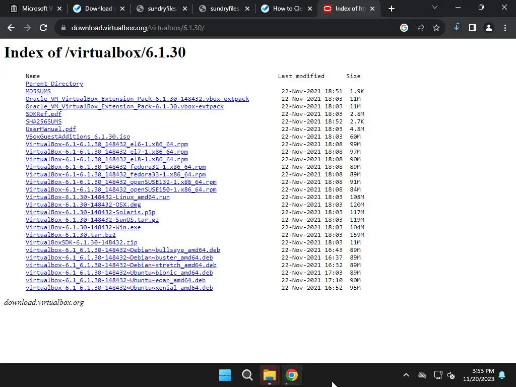Download the Debian bullseye deb

point(123,250)
